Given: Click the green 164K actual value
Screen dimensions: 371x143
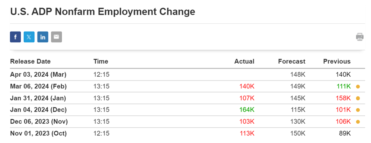Looking at the screenshot, I should coord(247,110).
